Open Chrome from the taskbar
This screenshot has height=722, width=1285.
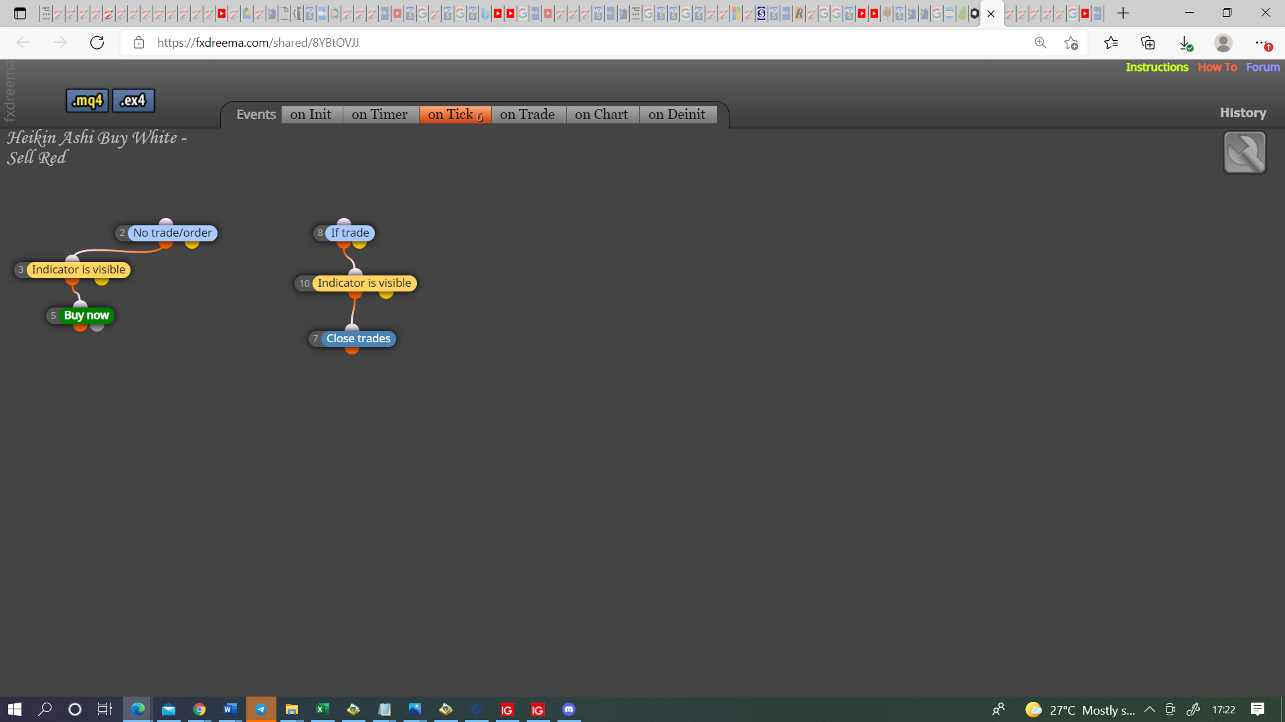coord(199,709)
